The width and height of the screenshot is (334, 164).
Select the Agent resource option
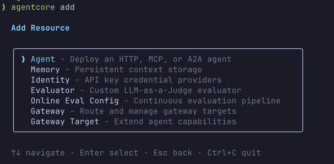pyautogui.click(x=43, y=59)
